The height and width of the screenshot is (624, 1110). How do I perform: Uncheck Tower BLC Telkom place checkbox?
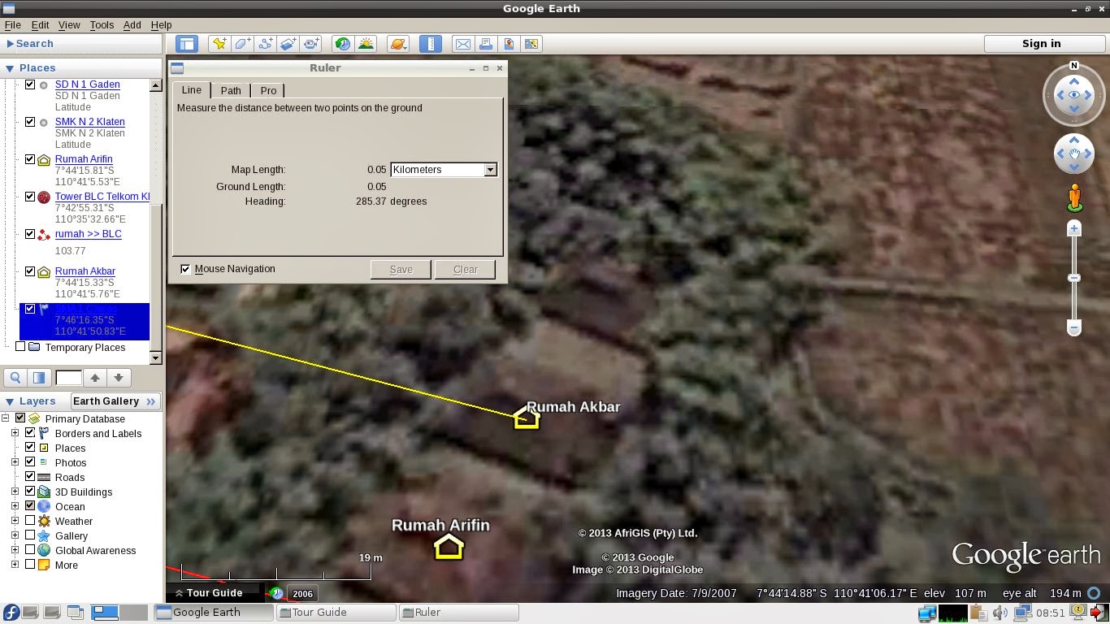(x=30, y=197)
